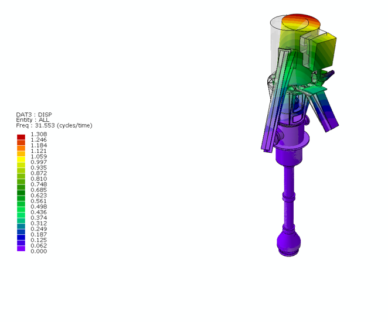Click the legend value 0.062

pyautogui.click(x=39, y=246)
